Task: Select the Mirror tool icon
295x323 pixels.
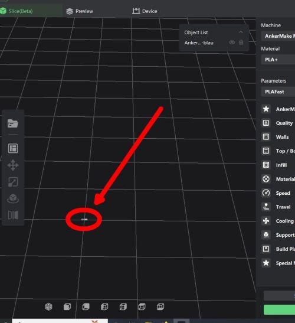Action: pyautogui.click(x=13, y=215)
